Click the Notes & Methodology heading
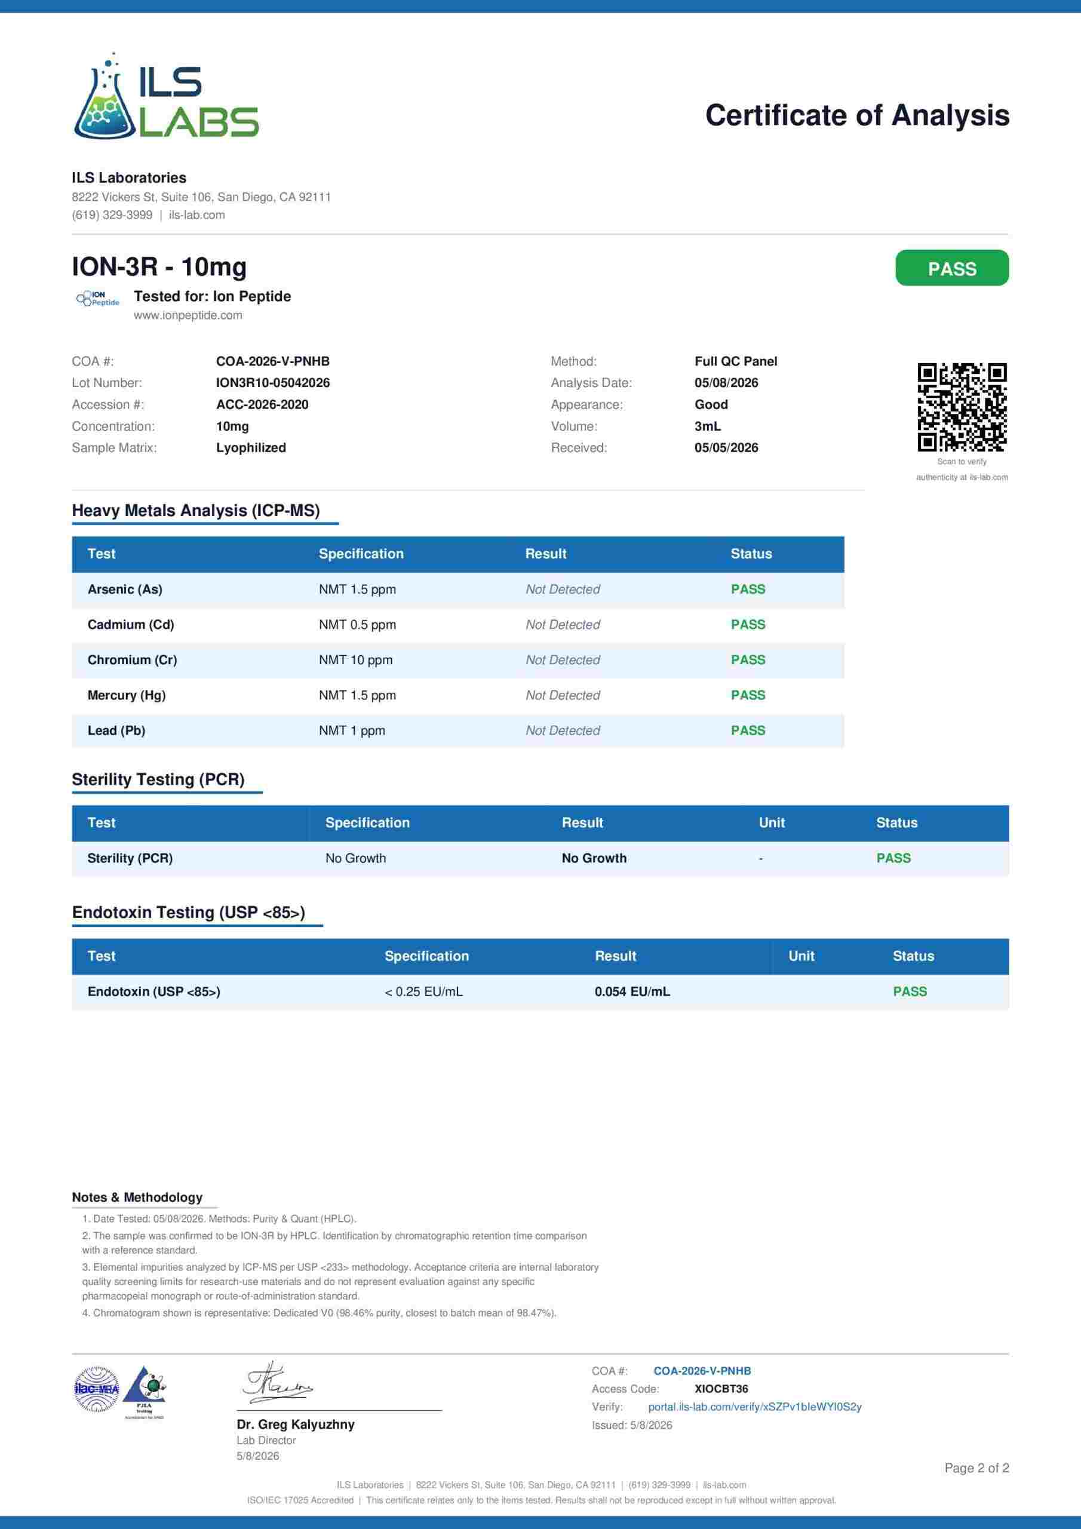 coord(137,1198)
